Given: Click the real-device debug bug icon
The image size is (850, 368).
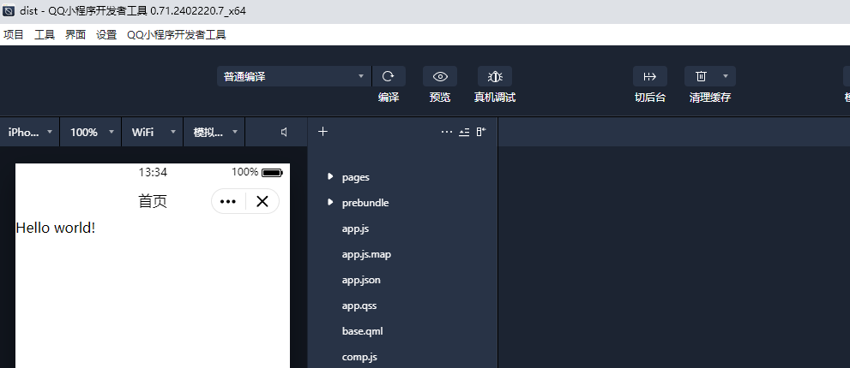Looking at the screenshot, I should (494, 76).
